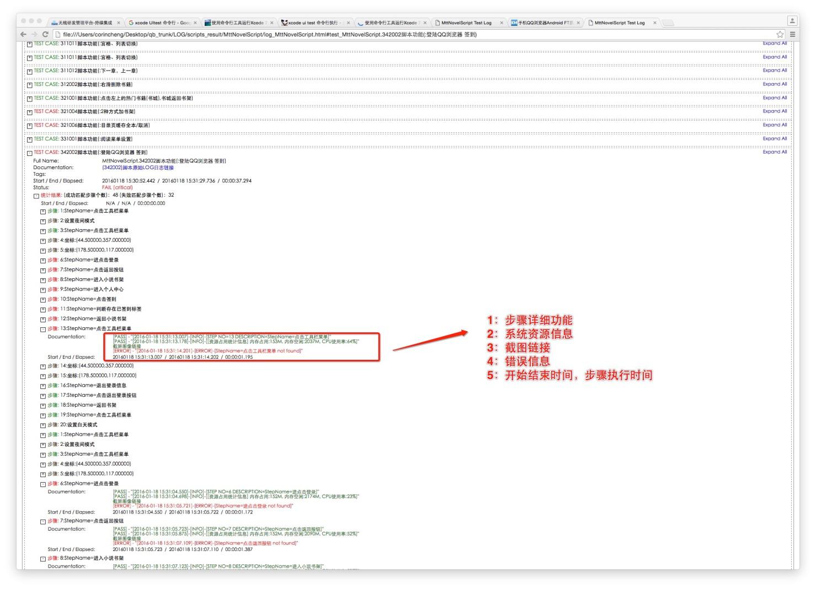Expand step 10 点击签到
The image size is (816, 589).
43,300
